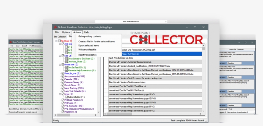Click file list horizontal scrollbar right arrow
Screen dimensions: 263x126
(200, 114)
